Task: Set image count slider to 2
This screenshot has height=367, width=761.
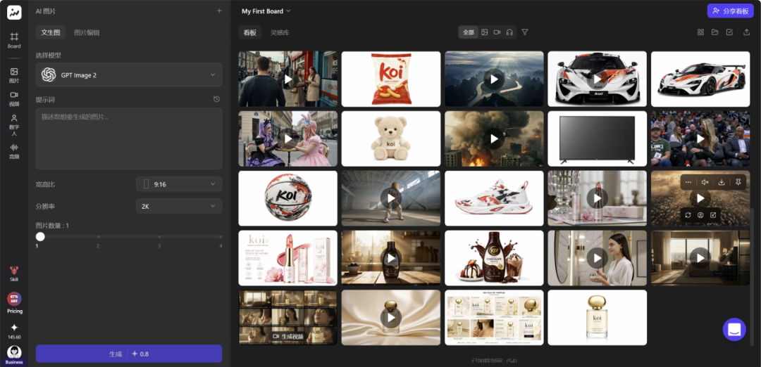Action: [98, 237]
